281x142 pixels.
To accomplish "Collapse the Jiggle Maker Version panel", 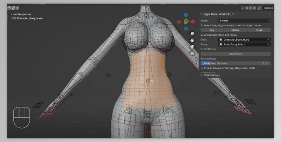I will point(201,14).
